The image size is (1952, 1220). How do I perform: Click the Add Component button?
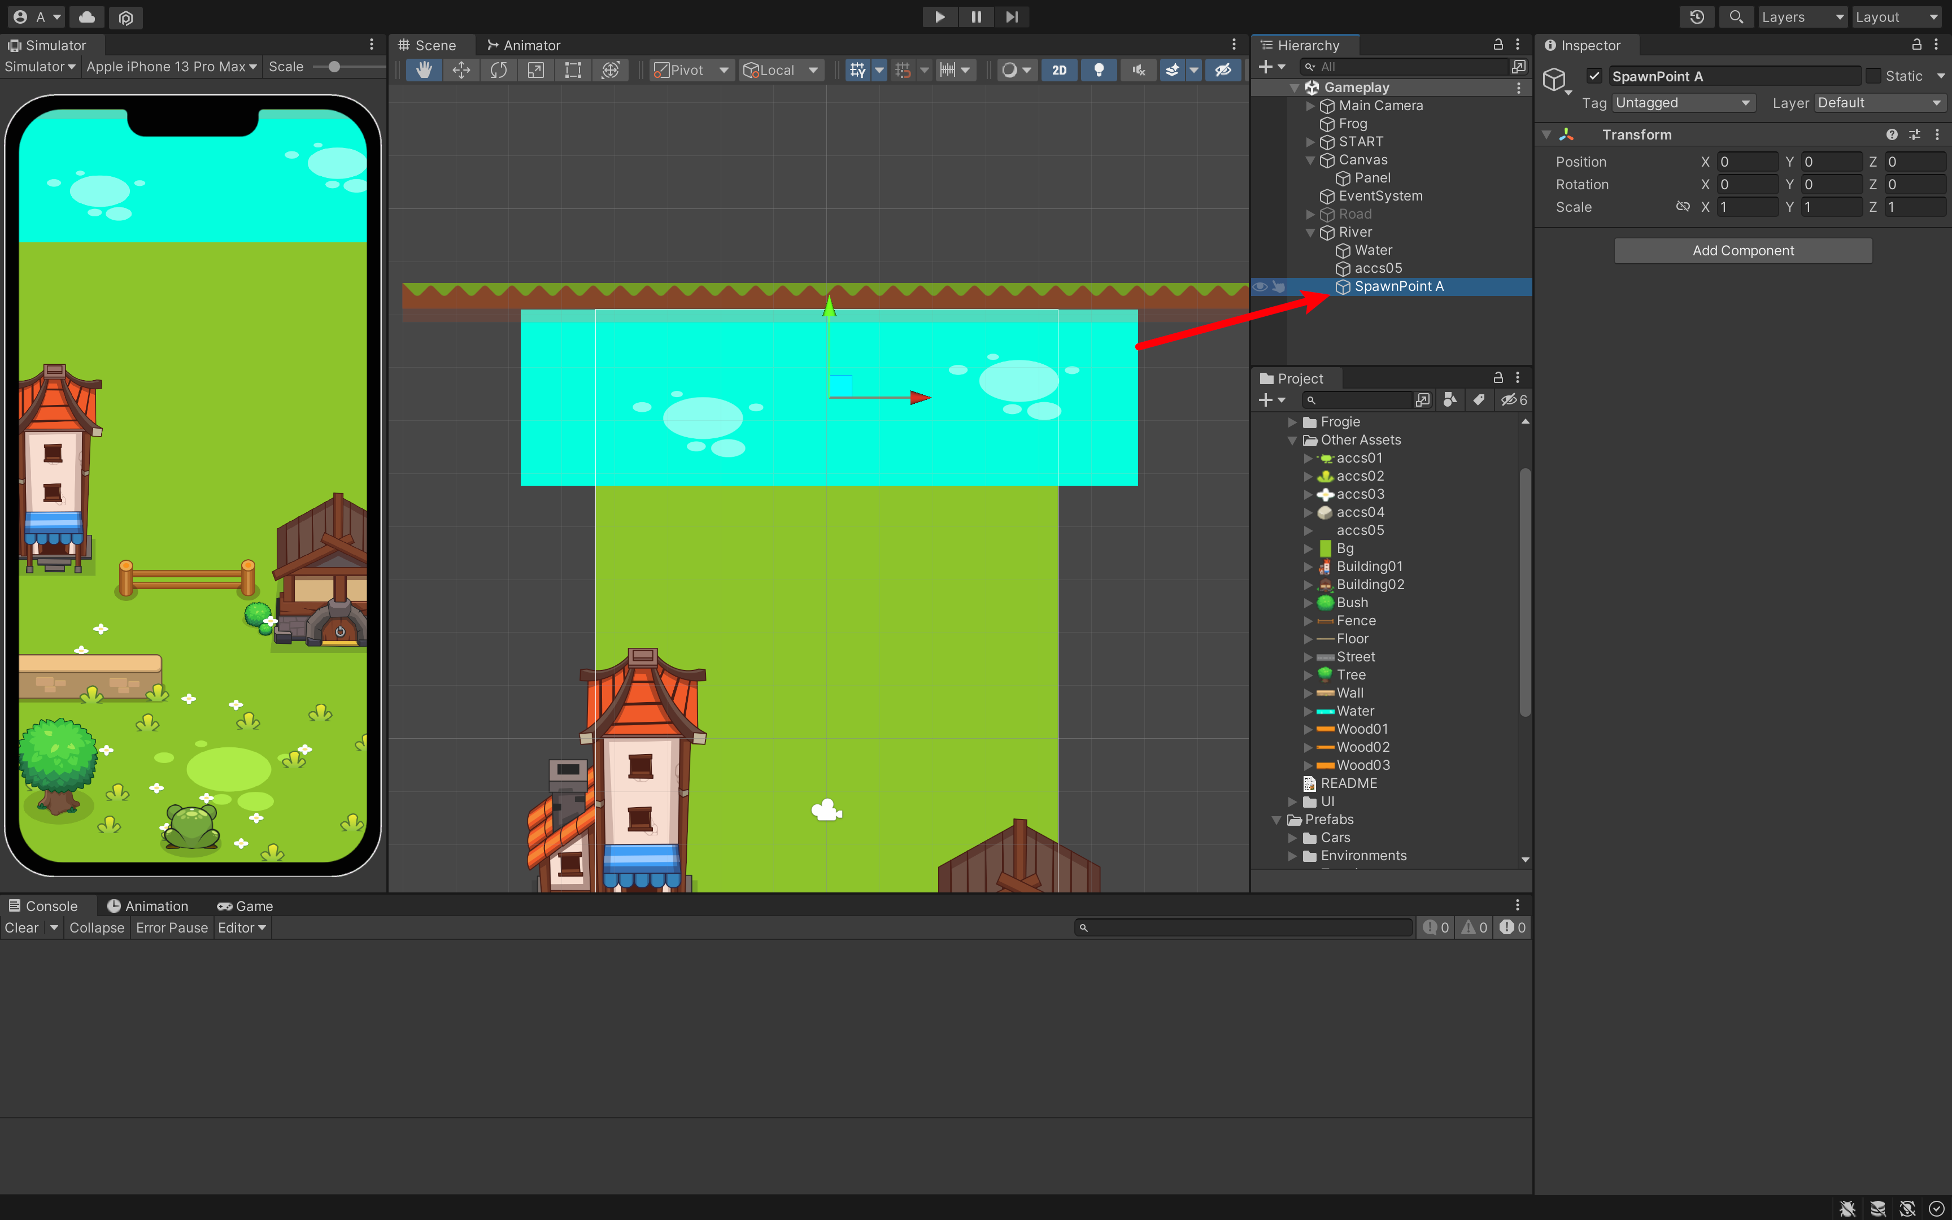1743,250
